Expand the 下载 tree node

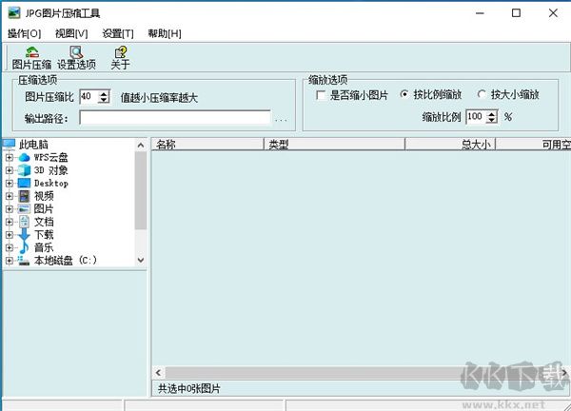coord(10,235)
